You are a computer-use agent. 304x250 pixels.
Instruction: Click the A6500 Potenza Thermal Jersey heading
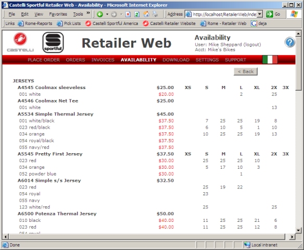point(57,214)
